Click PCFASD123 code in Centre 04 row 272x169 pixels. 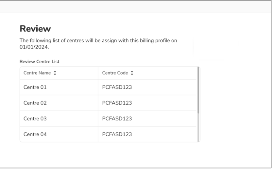(117, 134)
